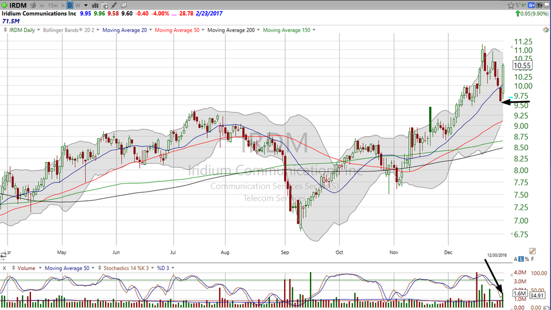
Task: Close the volume pane with X
Action: [4, 268]
